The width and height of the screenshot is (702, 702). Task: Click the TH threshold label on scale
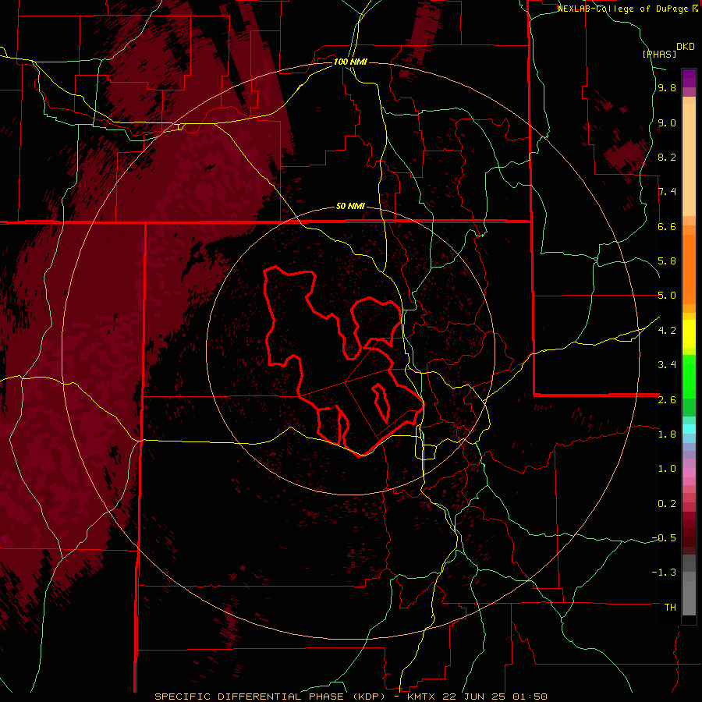[670, 608]
